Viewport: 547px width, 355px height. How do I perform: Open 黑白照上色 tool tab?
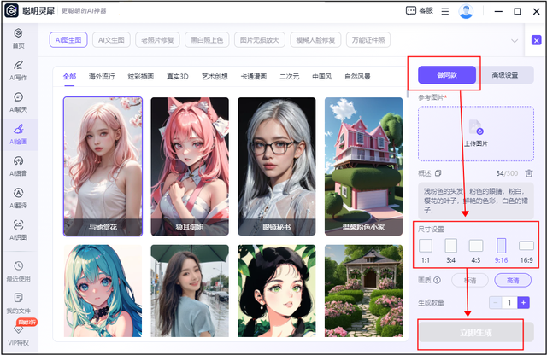click(x=207, y=40)
